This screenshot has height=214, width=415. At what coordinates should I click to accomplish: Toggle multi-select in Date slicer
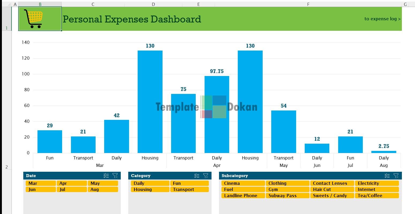coord(106,176)
